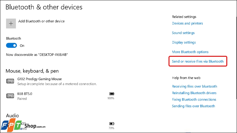Image resolution: width=237 pixels, height=133 pixels.
Task: Check the K68 BT5.0 battery icon at 100%
Action: point(112,94)
